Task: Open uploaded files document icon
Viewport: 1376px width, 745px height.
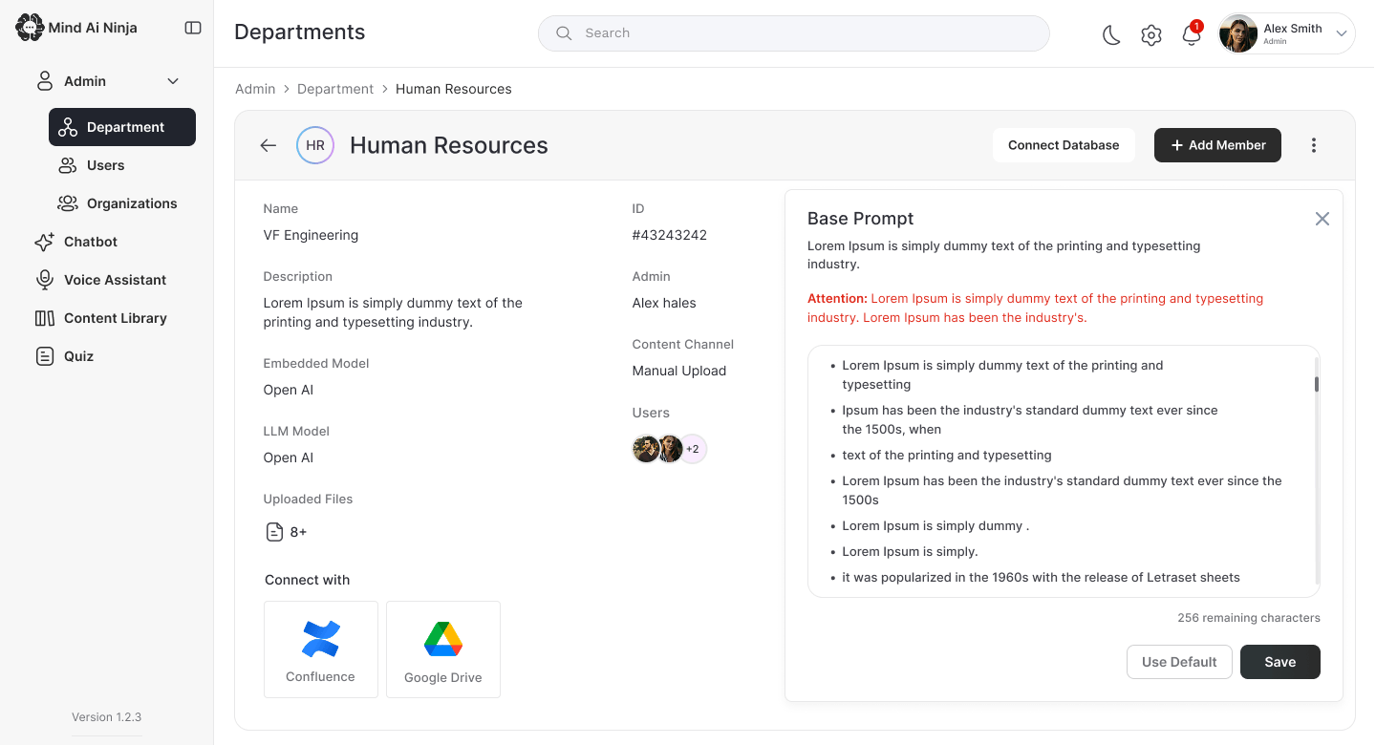Action: click(x=274, y=532)
